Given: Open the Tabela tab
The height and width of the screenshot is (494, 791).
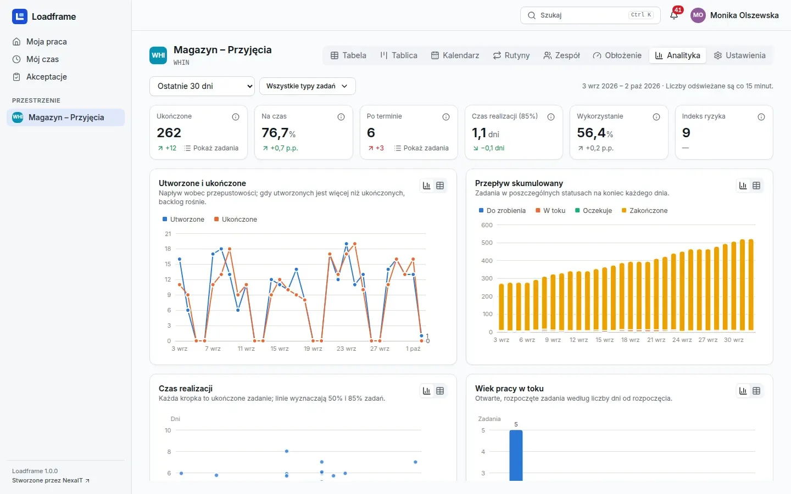Looking at the screenshot, I should click(x=348, y=55).
